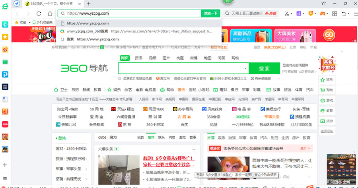Click the [切换] city switch link
The width and height of the screenshot is (358, 188).
tap(64, 47)
